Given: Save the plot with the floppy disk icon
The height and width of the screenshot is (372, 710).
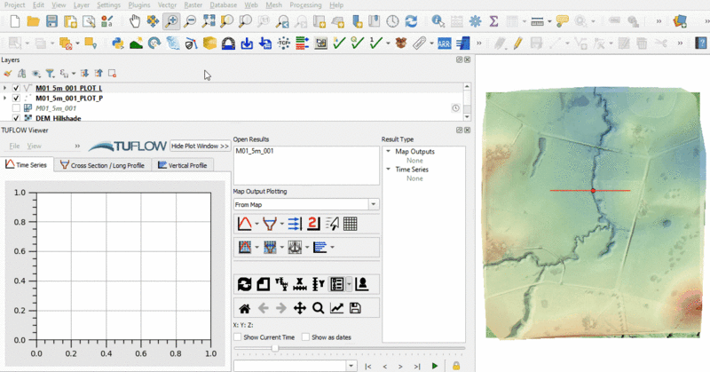Looking at the screenshot, I should tap(355, 309).
